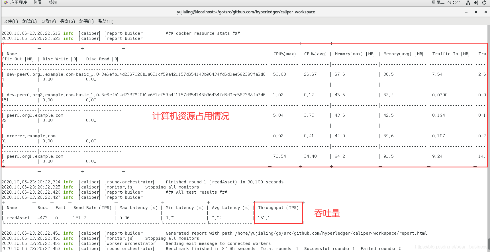
Task: Click 'Sending exit message to connected workers' line
Action: [218, 243]
